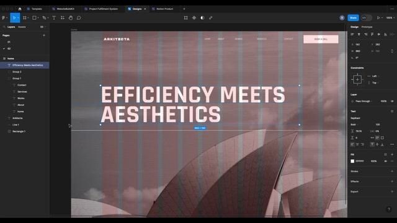Set text vertical align bottom
Viewport: 397px width, 223px height.
pyautogui.click(x=382, y=144)
